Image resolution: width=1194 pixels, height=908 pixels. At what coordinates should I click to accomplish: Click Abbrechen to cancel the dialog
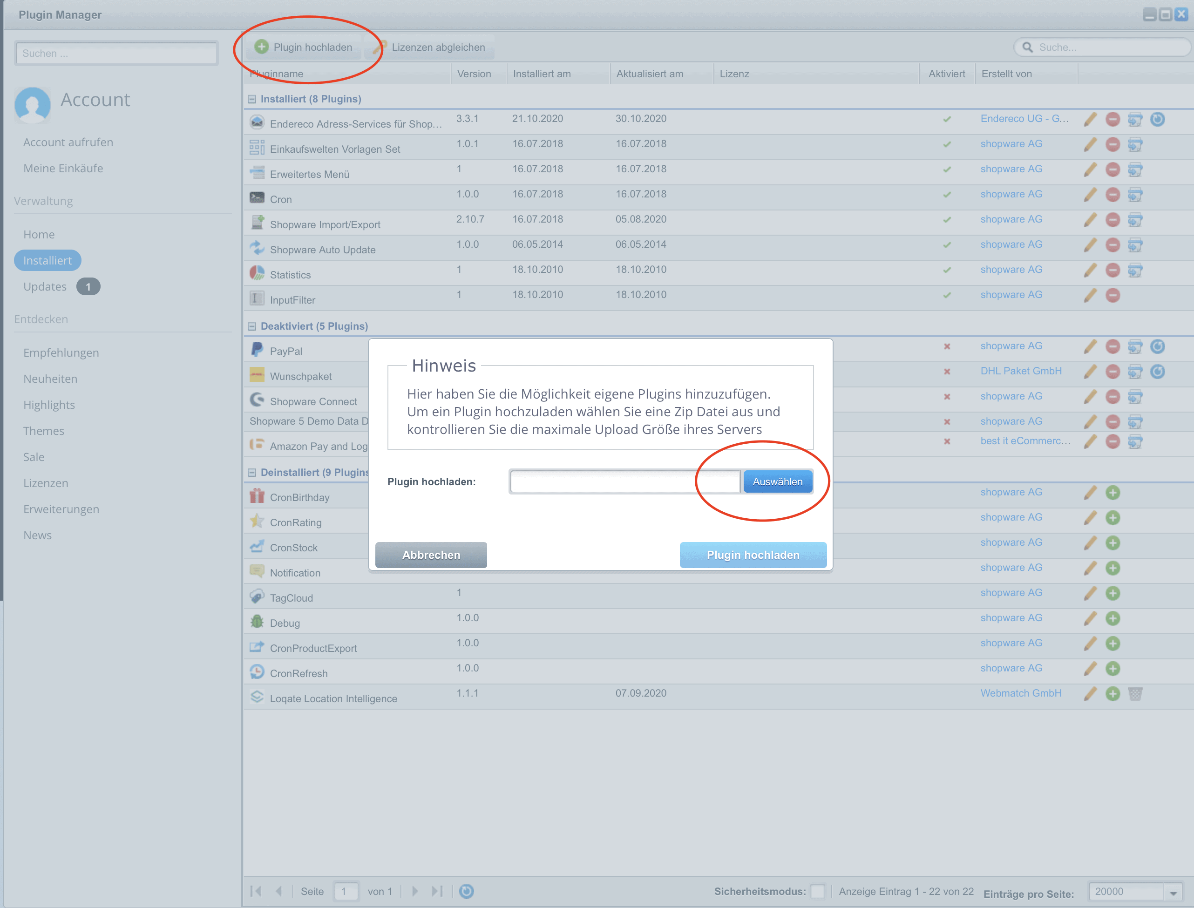pyautogui.click(x=431, y=555)
